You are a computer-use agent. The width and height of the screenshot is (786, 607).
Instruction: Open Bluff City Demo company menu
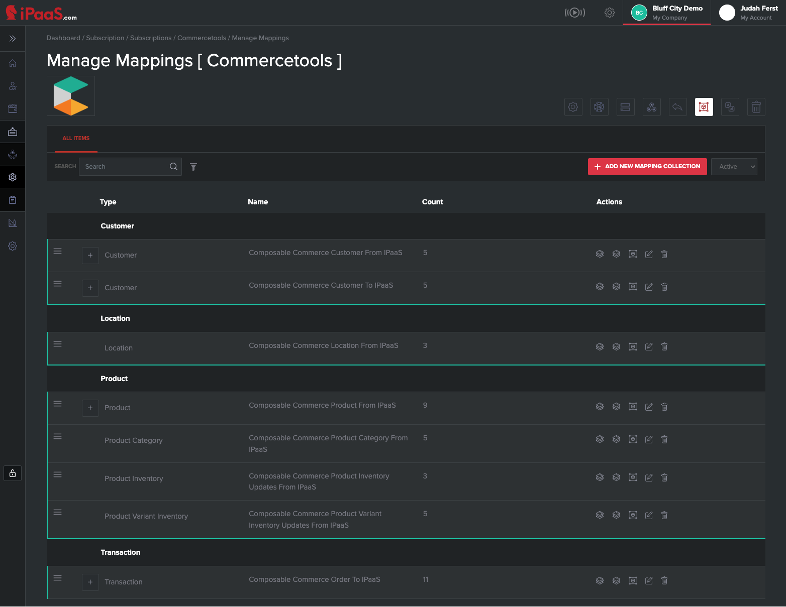(667, 13)
